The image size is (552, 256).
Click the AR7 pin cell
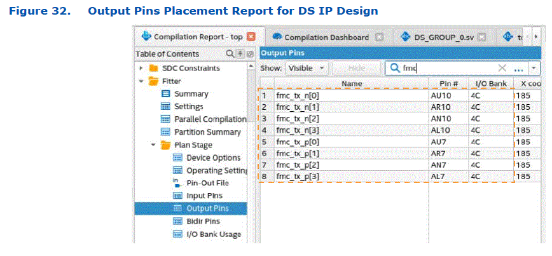[448, 153]
